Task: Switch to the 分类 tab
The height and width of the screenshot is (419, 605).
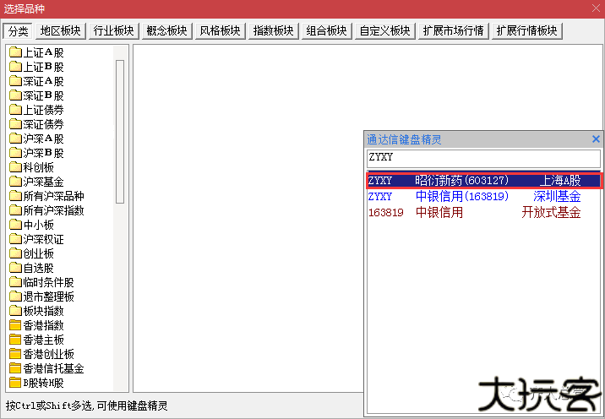Action: (18, 31)
